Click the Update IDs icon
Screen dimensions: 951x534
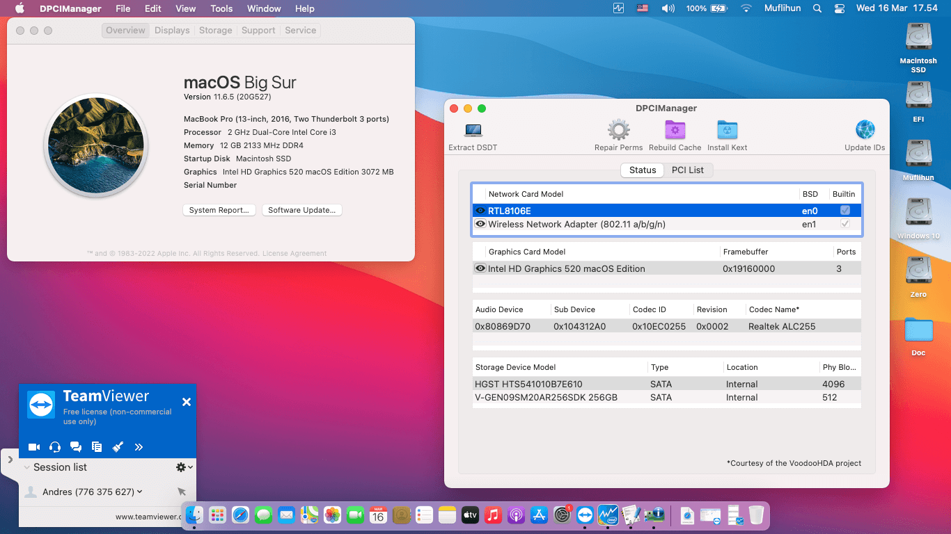(865, 131)
